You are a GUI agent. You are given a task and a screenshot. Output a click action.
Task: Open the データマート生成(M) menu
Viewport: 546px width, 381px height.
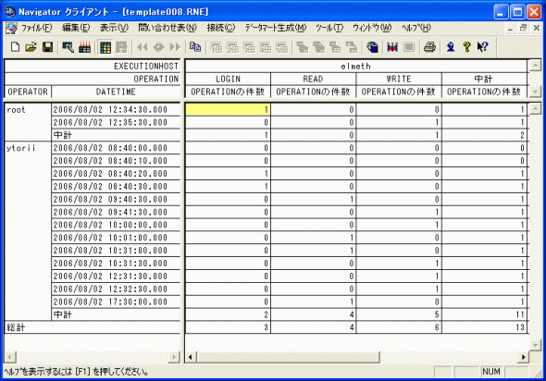tap(275, 28)
